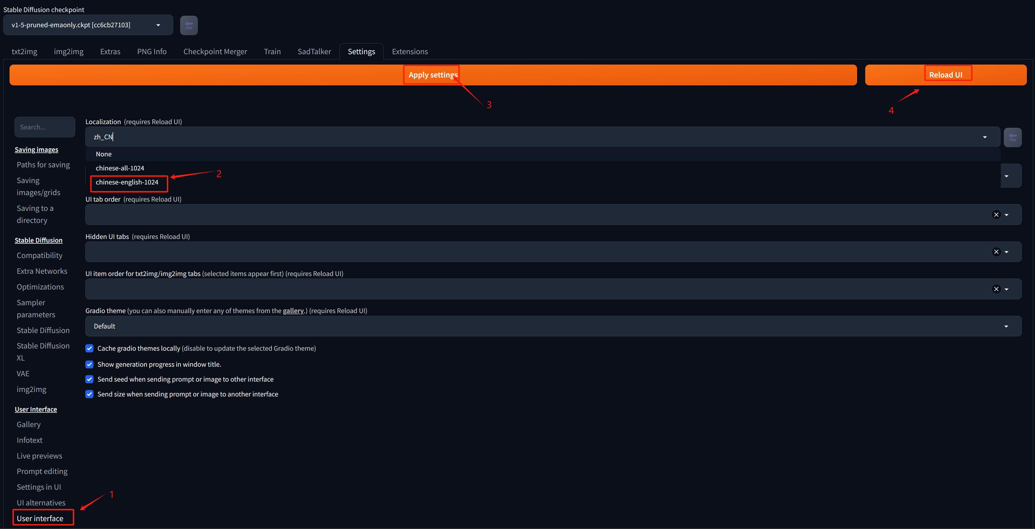Uncheck Show generation progress in window title

pos(90,364)
